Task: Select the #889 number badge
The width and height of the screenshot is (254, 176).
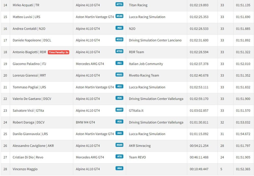Action: click(x=119, y=145)
